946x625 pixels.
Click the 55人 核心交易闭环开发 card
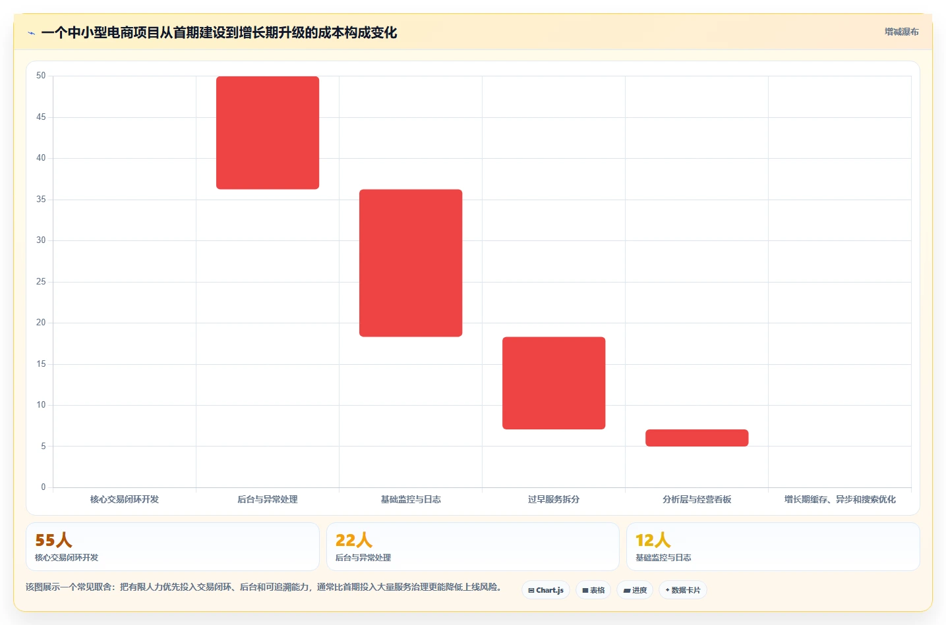point(173,547)
